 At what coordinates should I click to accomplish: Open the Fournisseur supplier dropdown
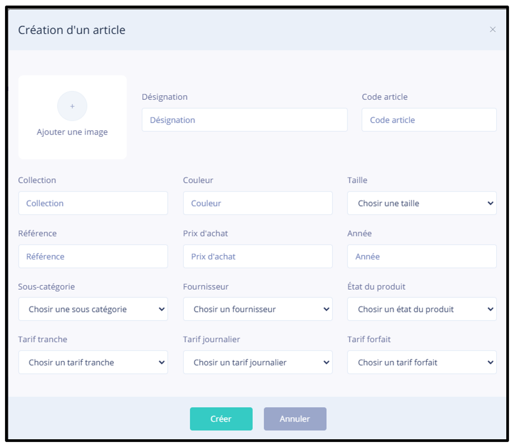258,310
